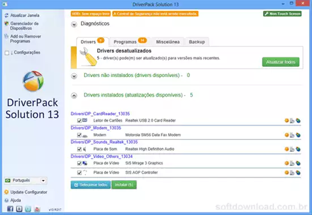The image size is (312, 215).
Task: Click the shield icon beside Gerenciador de Dispositivos
Action: [x=7, y=23]
